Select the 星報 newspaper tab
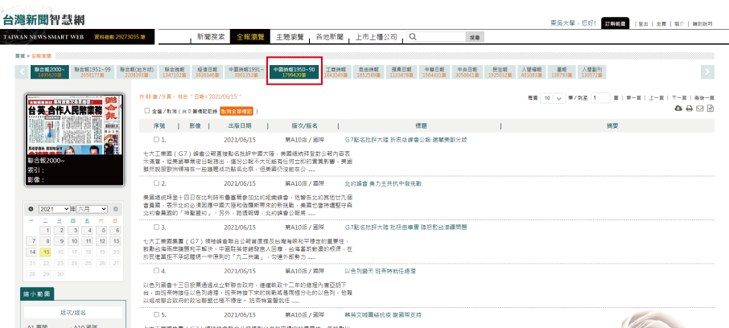 562,72
